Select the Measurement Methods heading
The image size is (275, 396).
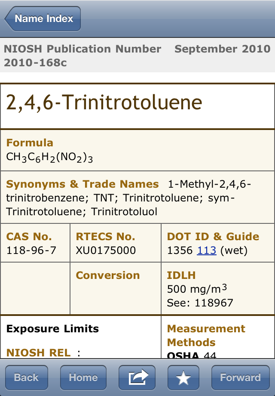tap(206, 336)
